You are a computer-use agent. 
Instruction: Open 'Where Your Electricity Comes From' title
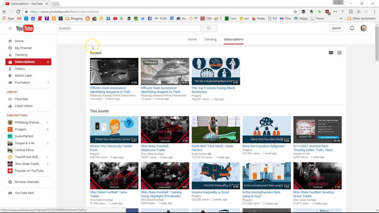pyautogui.click(x=111, y=148)
